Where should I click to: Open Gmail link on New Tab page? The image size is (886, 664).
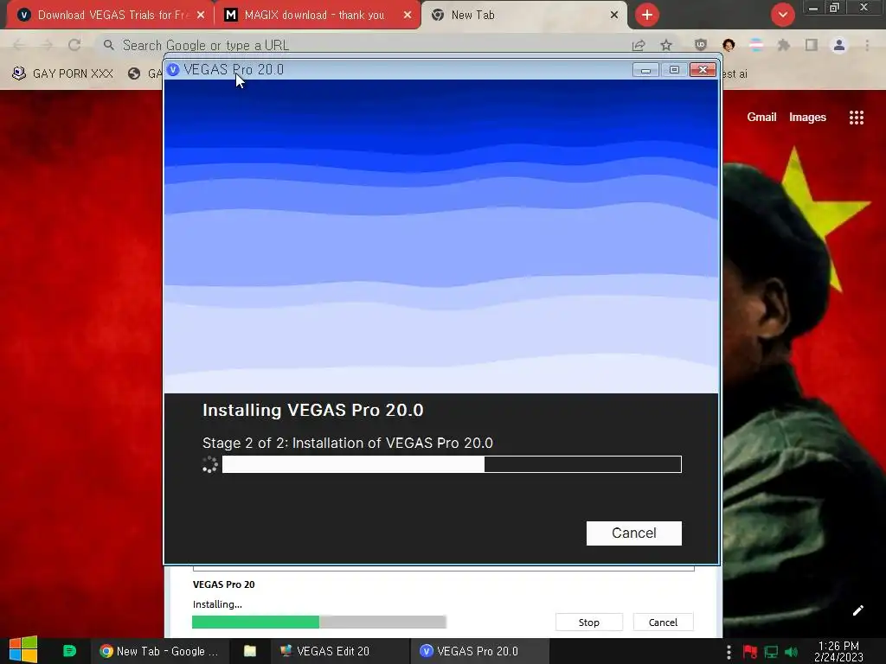(x=761, y=117)
